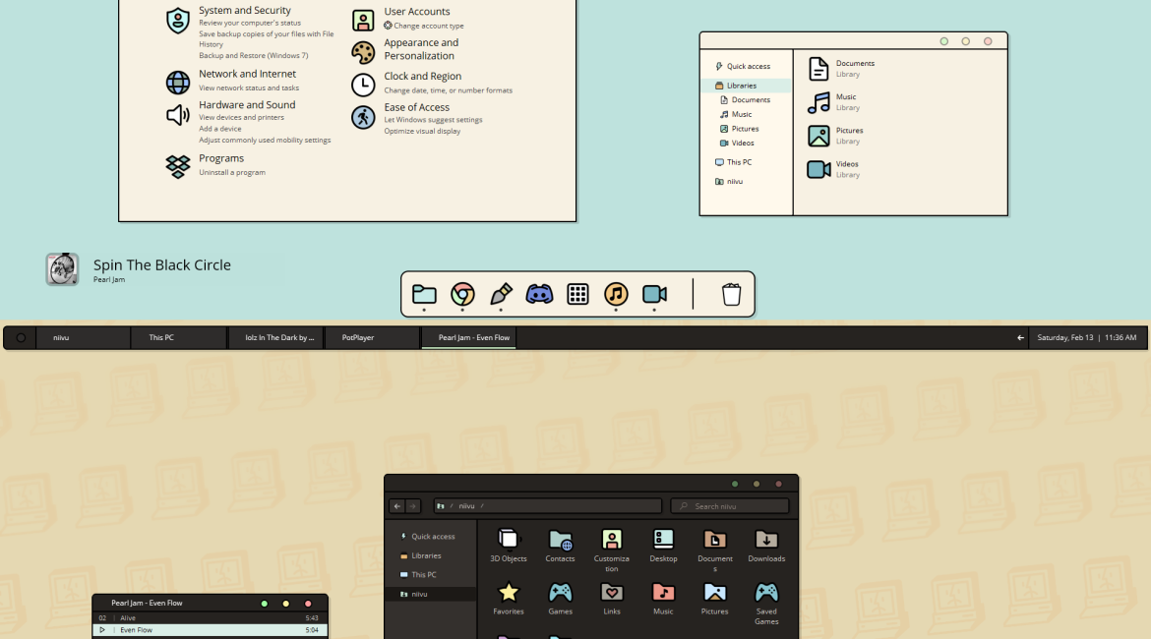The height and width of the screenshot is (639, 1151).
Task: Click the pen tool icon in dock
Action: coord(501,294)
